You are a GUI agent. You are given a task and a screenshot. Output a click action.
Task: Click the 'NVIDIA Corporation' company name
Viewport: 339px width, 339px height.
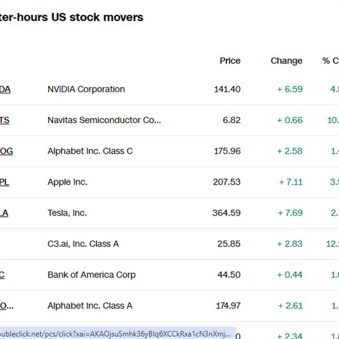[86, 89]
